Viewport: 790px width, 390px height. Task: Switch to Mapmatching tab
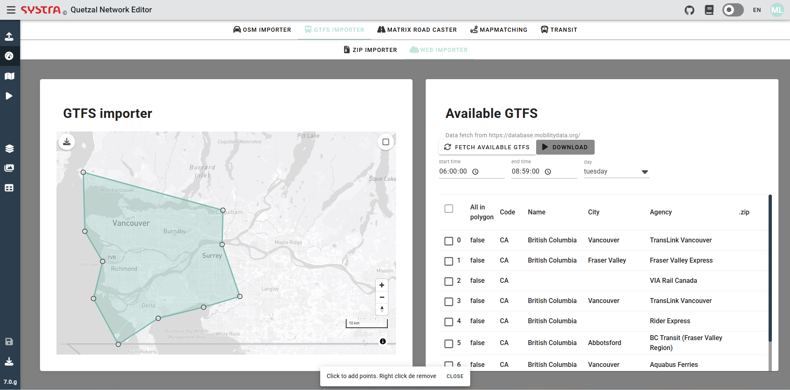(x=499, y=30)
